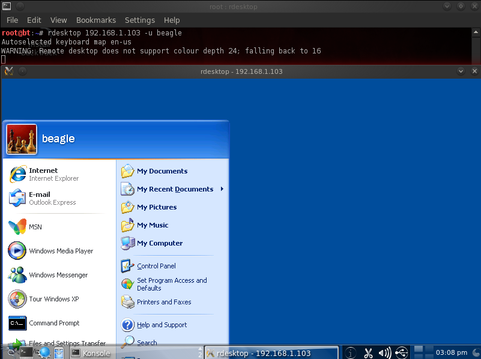
Task: Open Help and Support
Action: (x=154, y=325)
